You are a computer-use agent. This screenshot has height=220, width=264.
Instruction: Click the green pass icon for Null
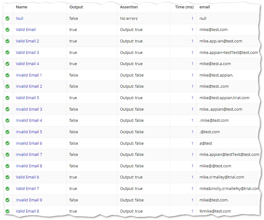click(7, 18)
